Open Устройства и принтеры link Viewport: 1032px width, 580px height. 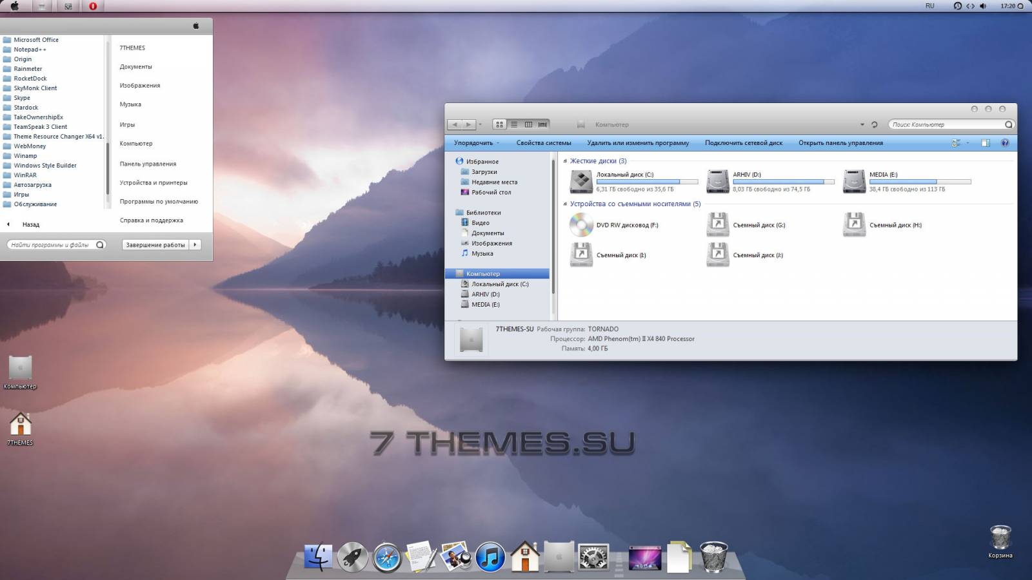[154, 182]
